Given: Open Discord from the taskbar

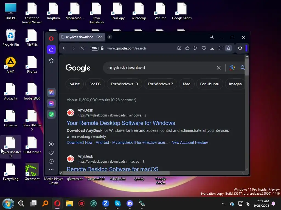Looking at the screenshot, I should [130, 203].
